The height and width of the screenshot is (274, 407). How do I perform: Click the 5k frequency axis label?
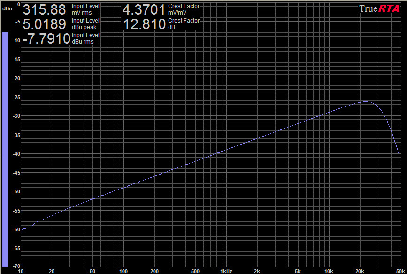click(298, 271)
